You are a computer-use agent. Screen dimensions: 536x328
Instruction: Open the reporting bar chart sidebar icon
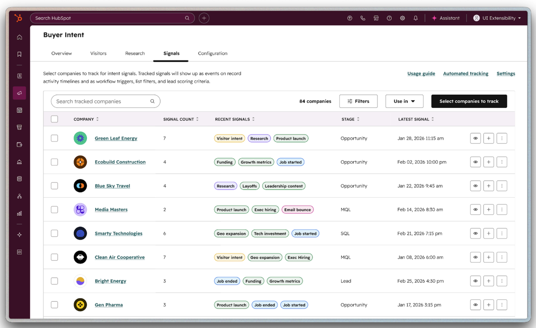(x=19, y=213)
